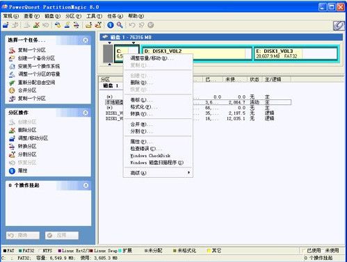The image size is (347, 262).
Task: Click the 应用 apply button
Action: tap(62, 236)
